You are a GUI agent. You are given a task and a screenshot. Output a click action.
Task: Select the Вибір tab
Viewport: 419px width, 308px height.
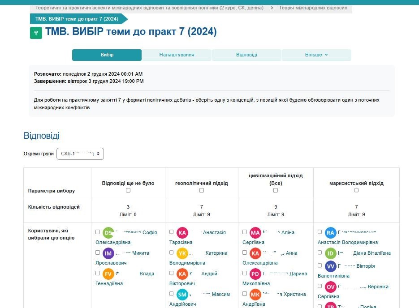click(x=107, y=55)
